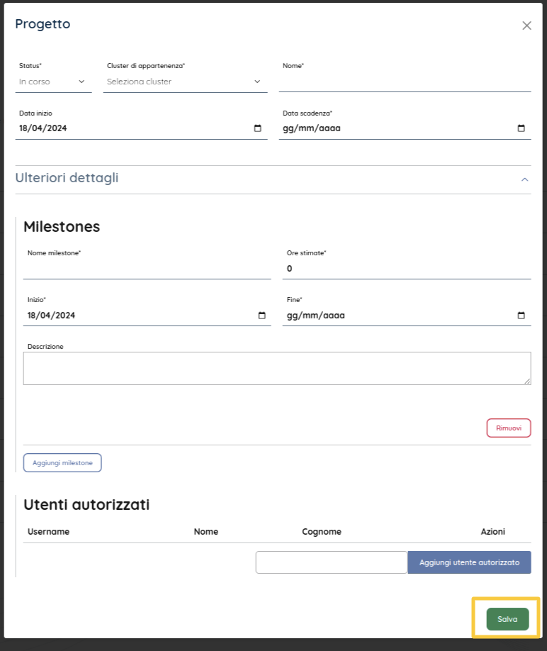Open the Status dropdown
The width and height of the screenshot is (547, 651).
(x=55, y=82)
